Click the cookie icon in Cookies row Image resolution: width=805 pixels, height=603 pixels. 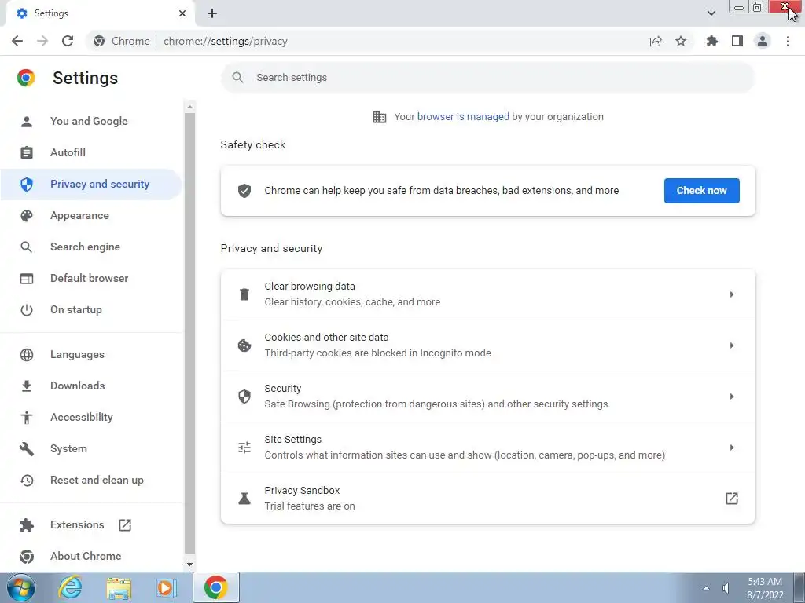coord(244,345)
